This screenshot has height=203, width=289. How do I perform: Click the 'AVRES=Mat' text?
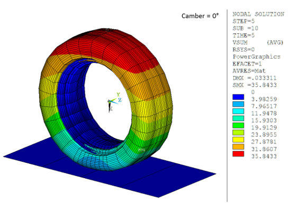249,71
